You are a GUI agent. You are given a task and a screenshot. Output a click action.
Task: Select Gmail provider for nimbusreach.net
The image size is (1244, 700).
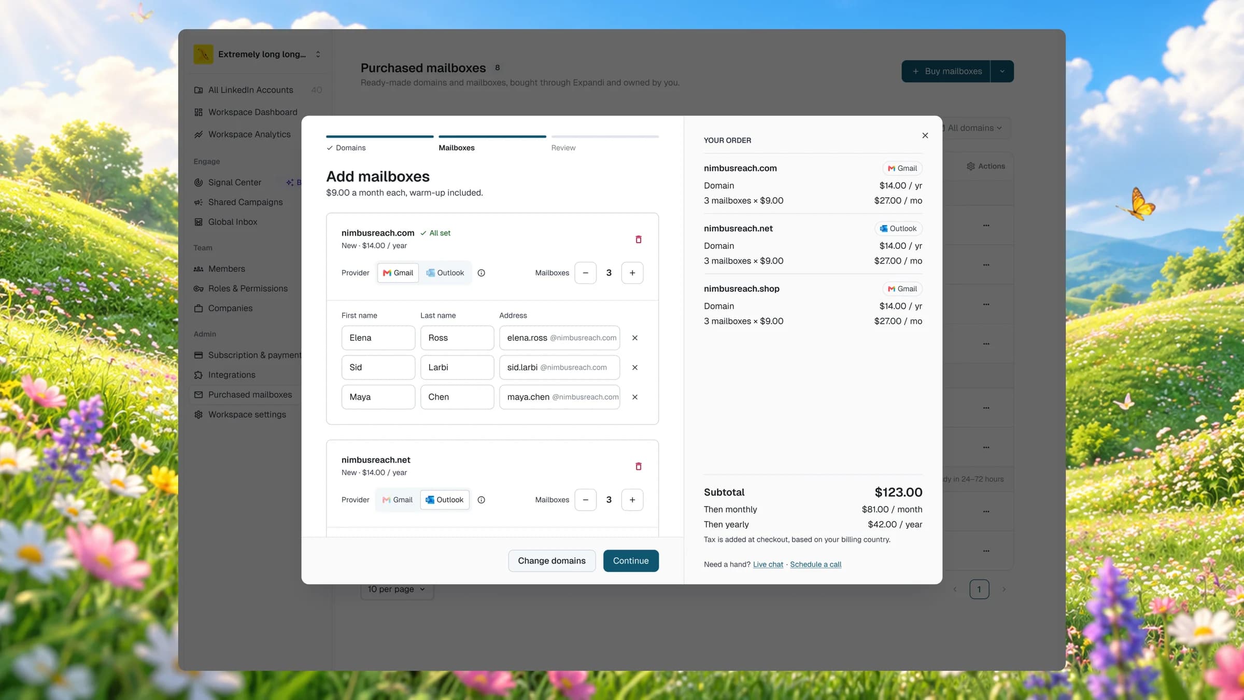click(398, 500)
